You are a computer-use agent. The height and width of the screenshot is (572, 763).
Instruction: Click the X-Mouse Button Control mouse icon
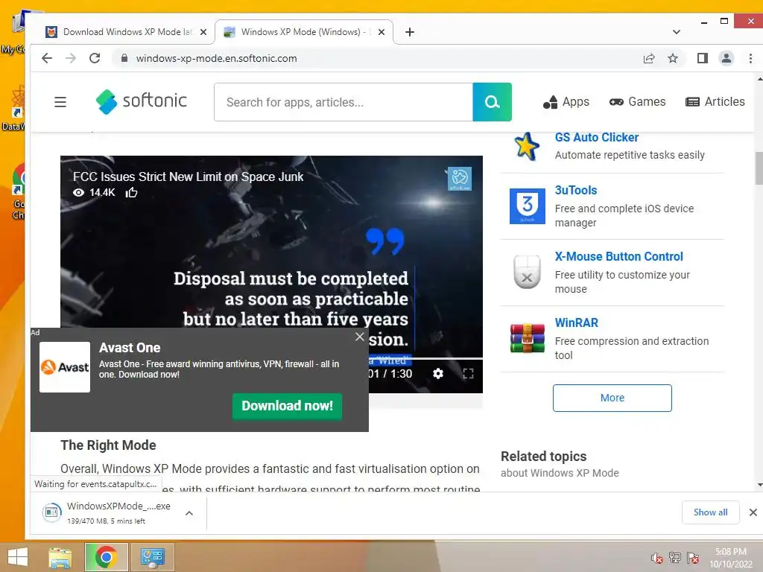[x=527, y=272]
